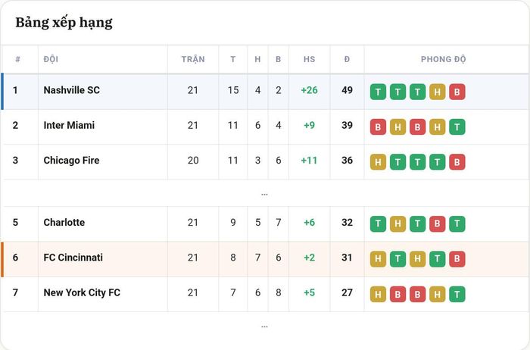Click Chicago Fire's yellow H form badge
The height and width of the screenshot is (350, 530).
click(x=378, y=162)
